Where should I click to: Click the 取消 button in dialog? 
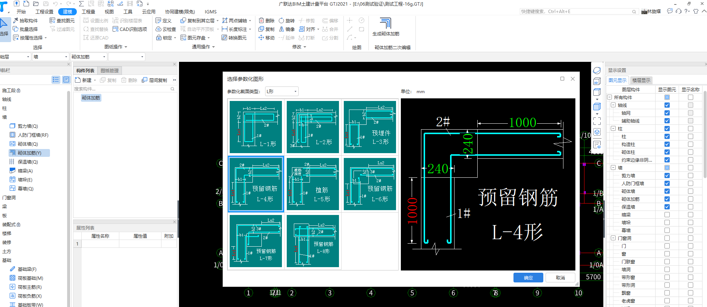pos(560,278)
